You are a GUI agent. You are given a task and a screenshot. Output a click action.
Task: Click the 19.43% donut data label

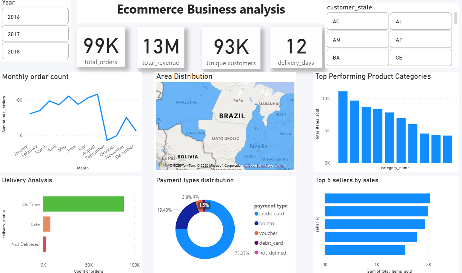click(165, 210)
